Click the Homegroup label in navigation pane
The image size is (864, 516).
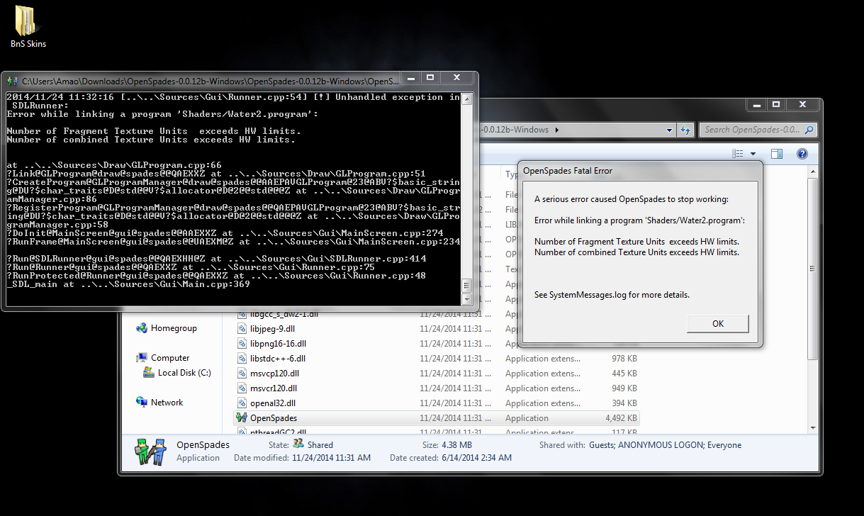point(174,328)
